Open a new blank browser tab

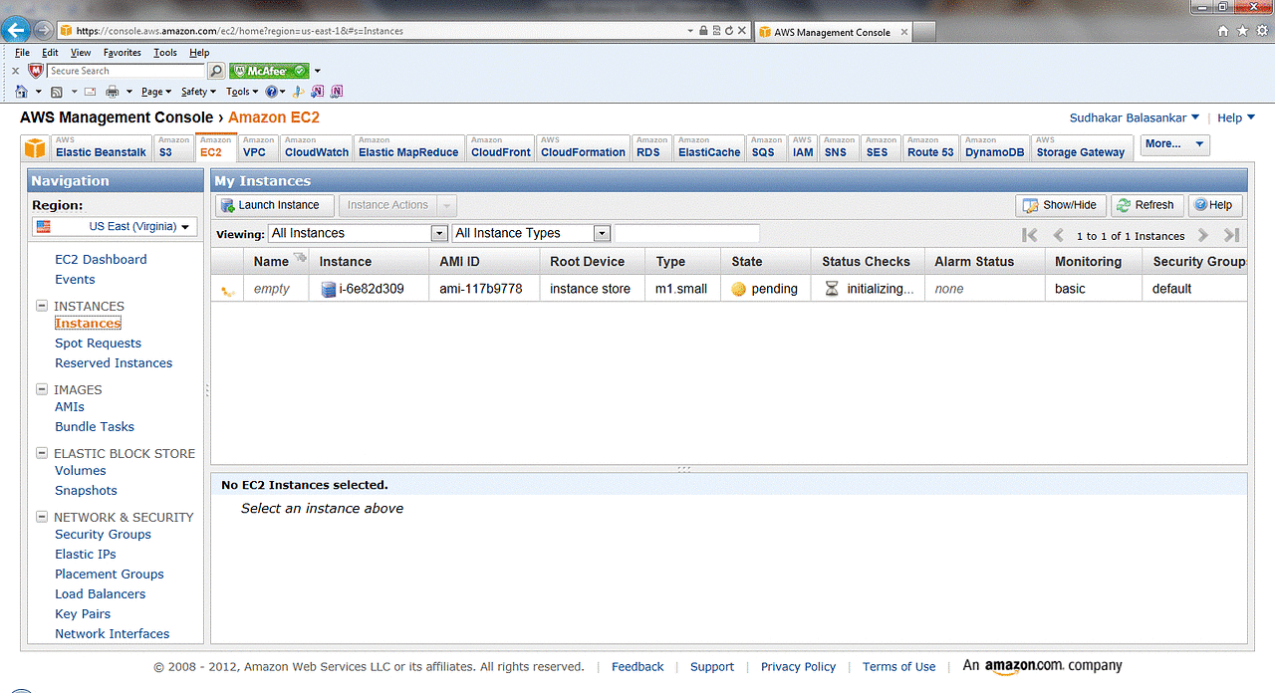tap(924, 32)
